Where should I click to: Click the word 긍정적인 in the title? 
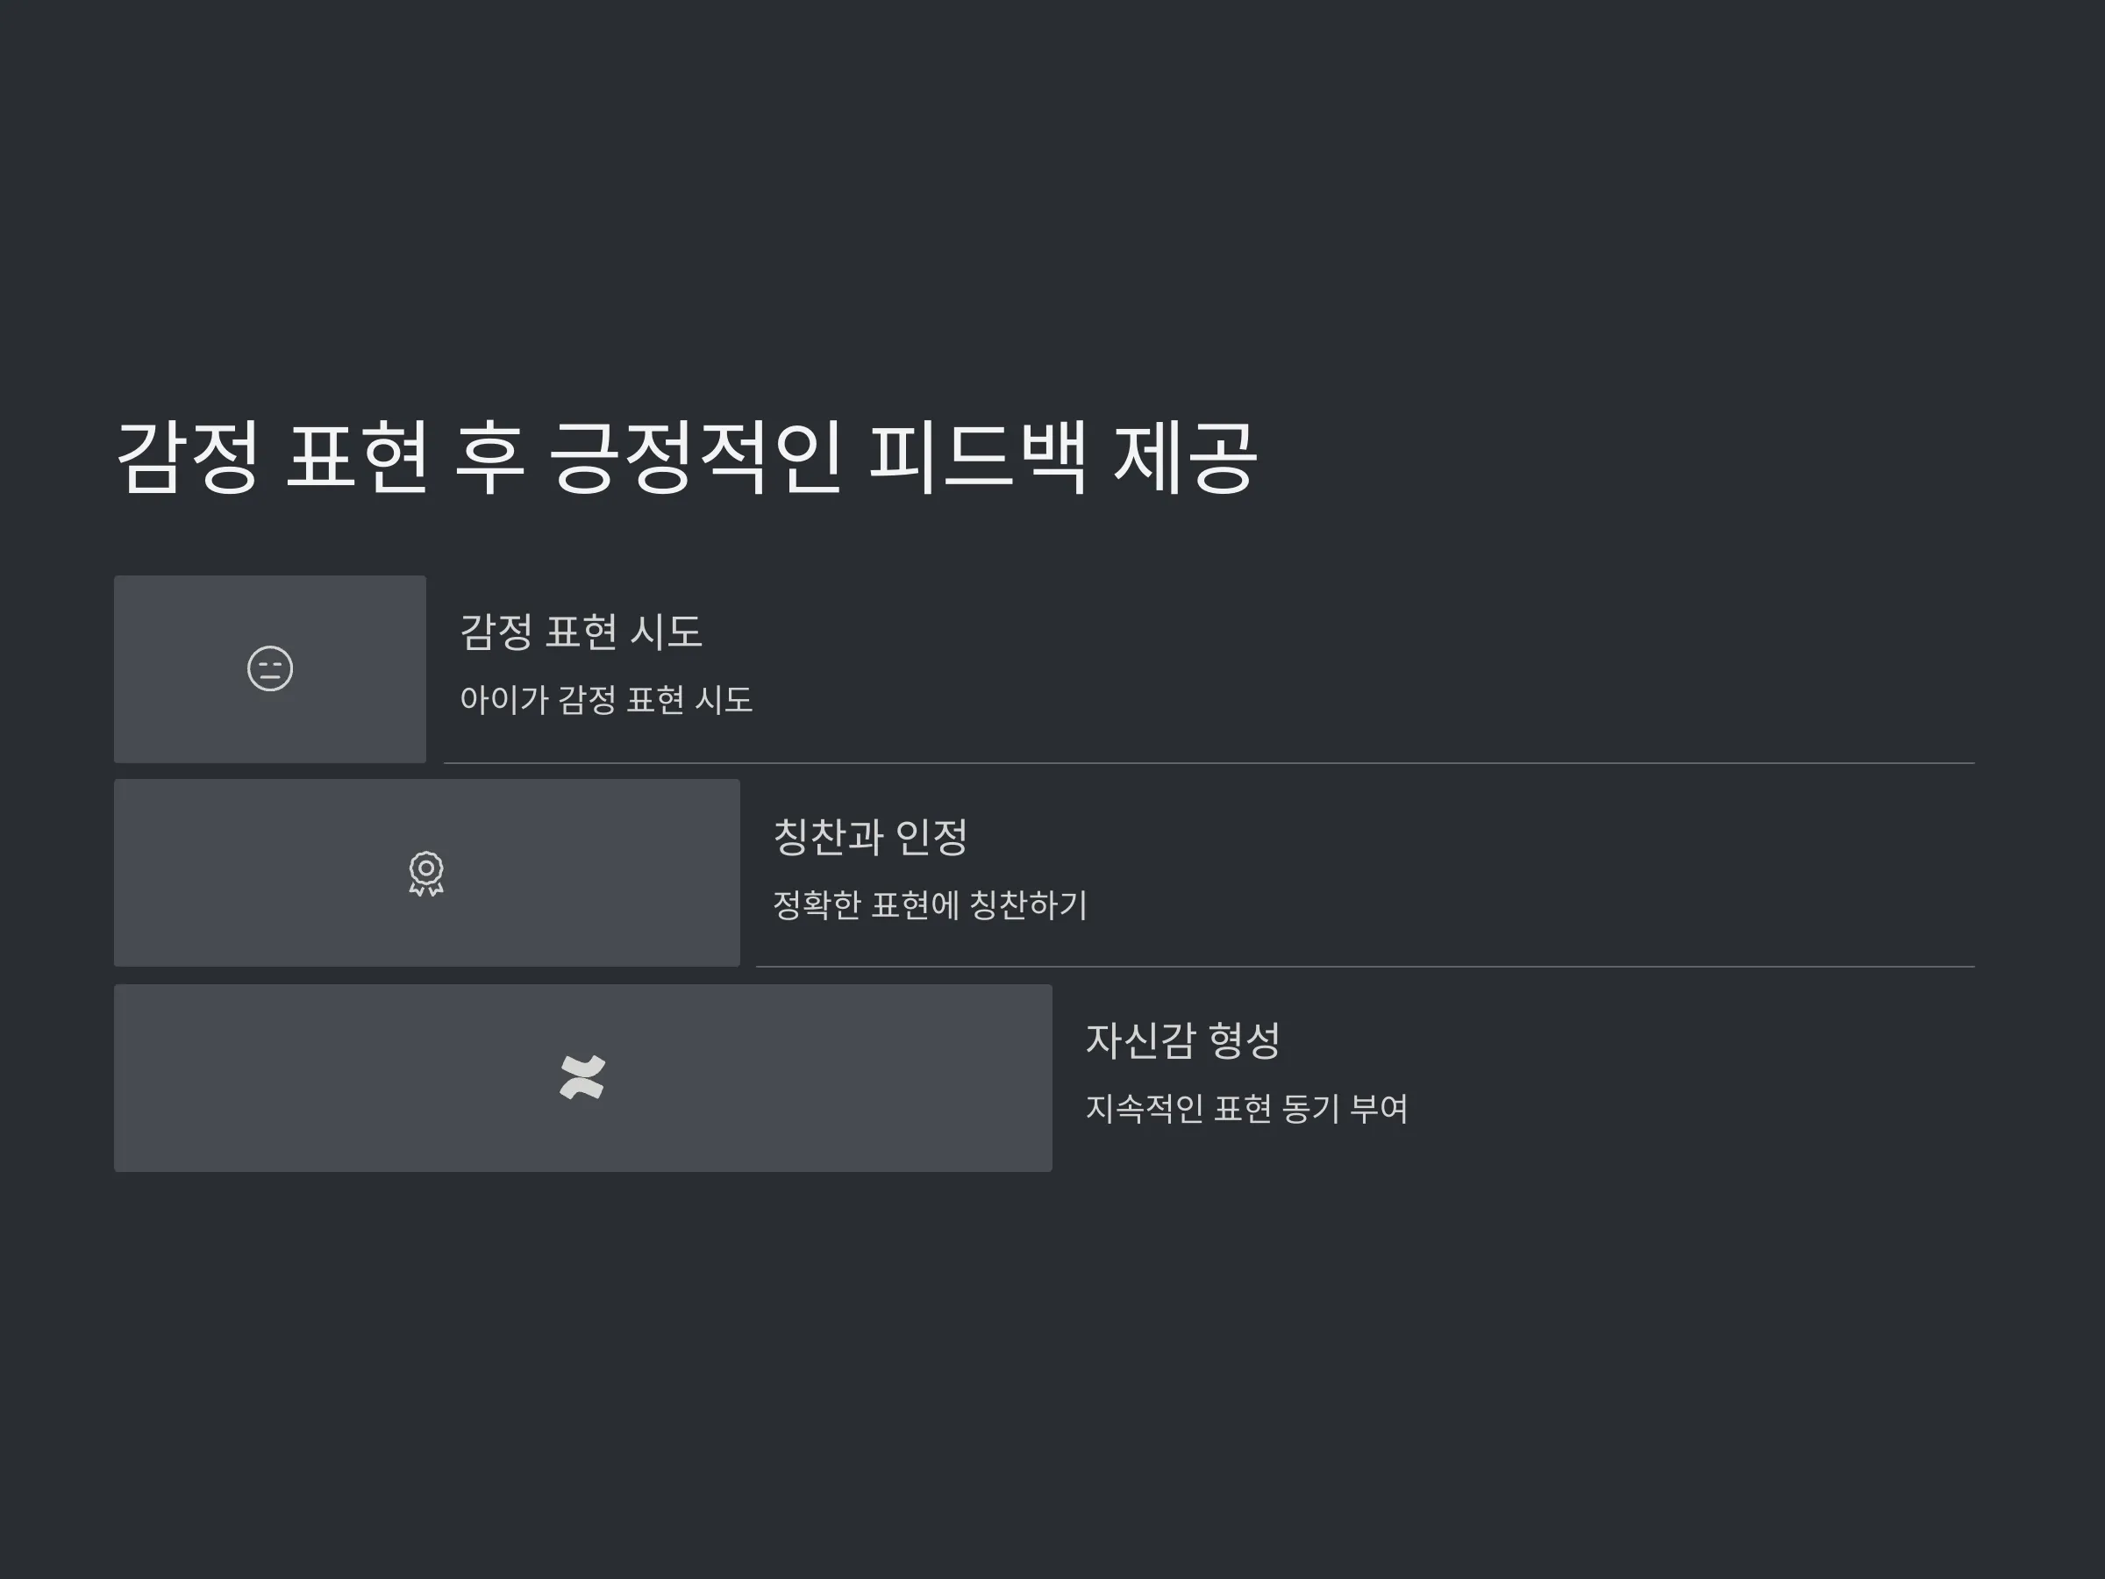tap(696, 458)
